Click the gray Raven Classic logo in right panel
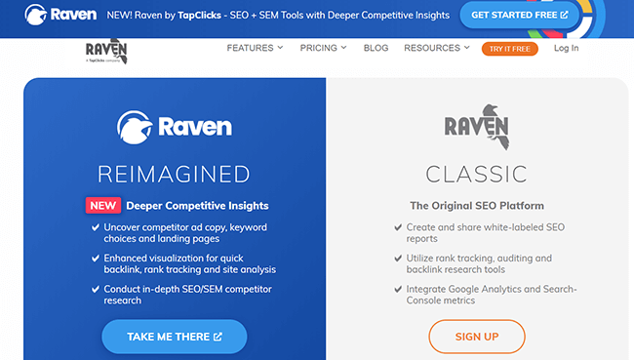634x360 pixels. [477, 127]
